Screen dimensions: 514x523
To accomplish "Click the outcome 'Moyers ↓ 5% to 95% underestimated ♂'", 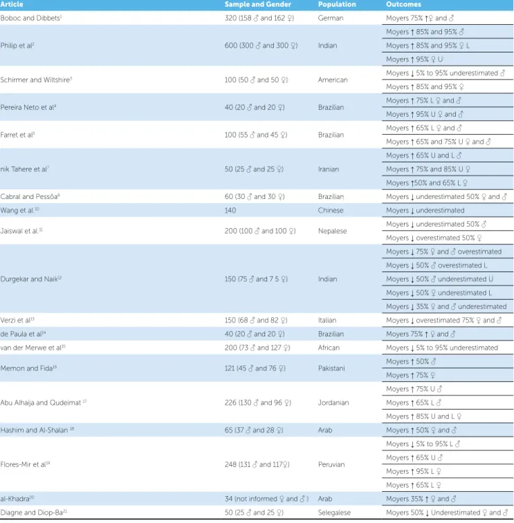I will coord(446,73).
